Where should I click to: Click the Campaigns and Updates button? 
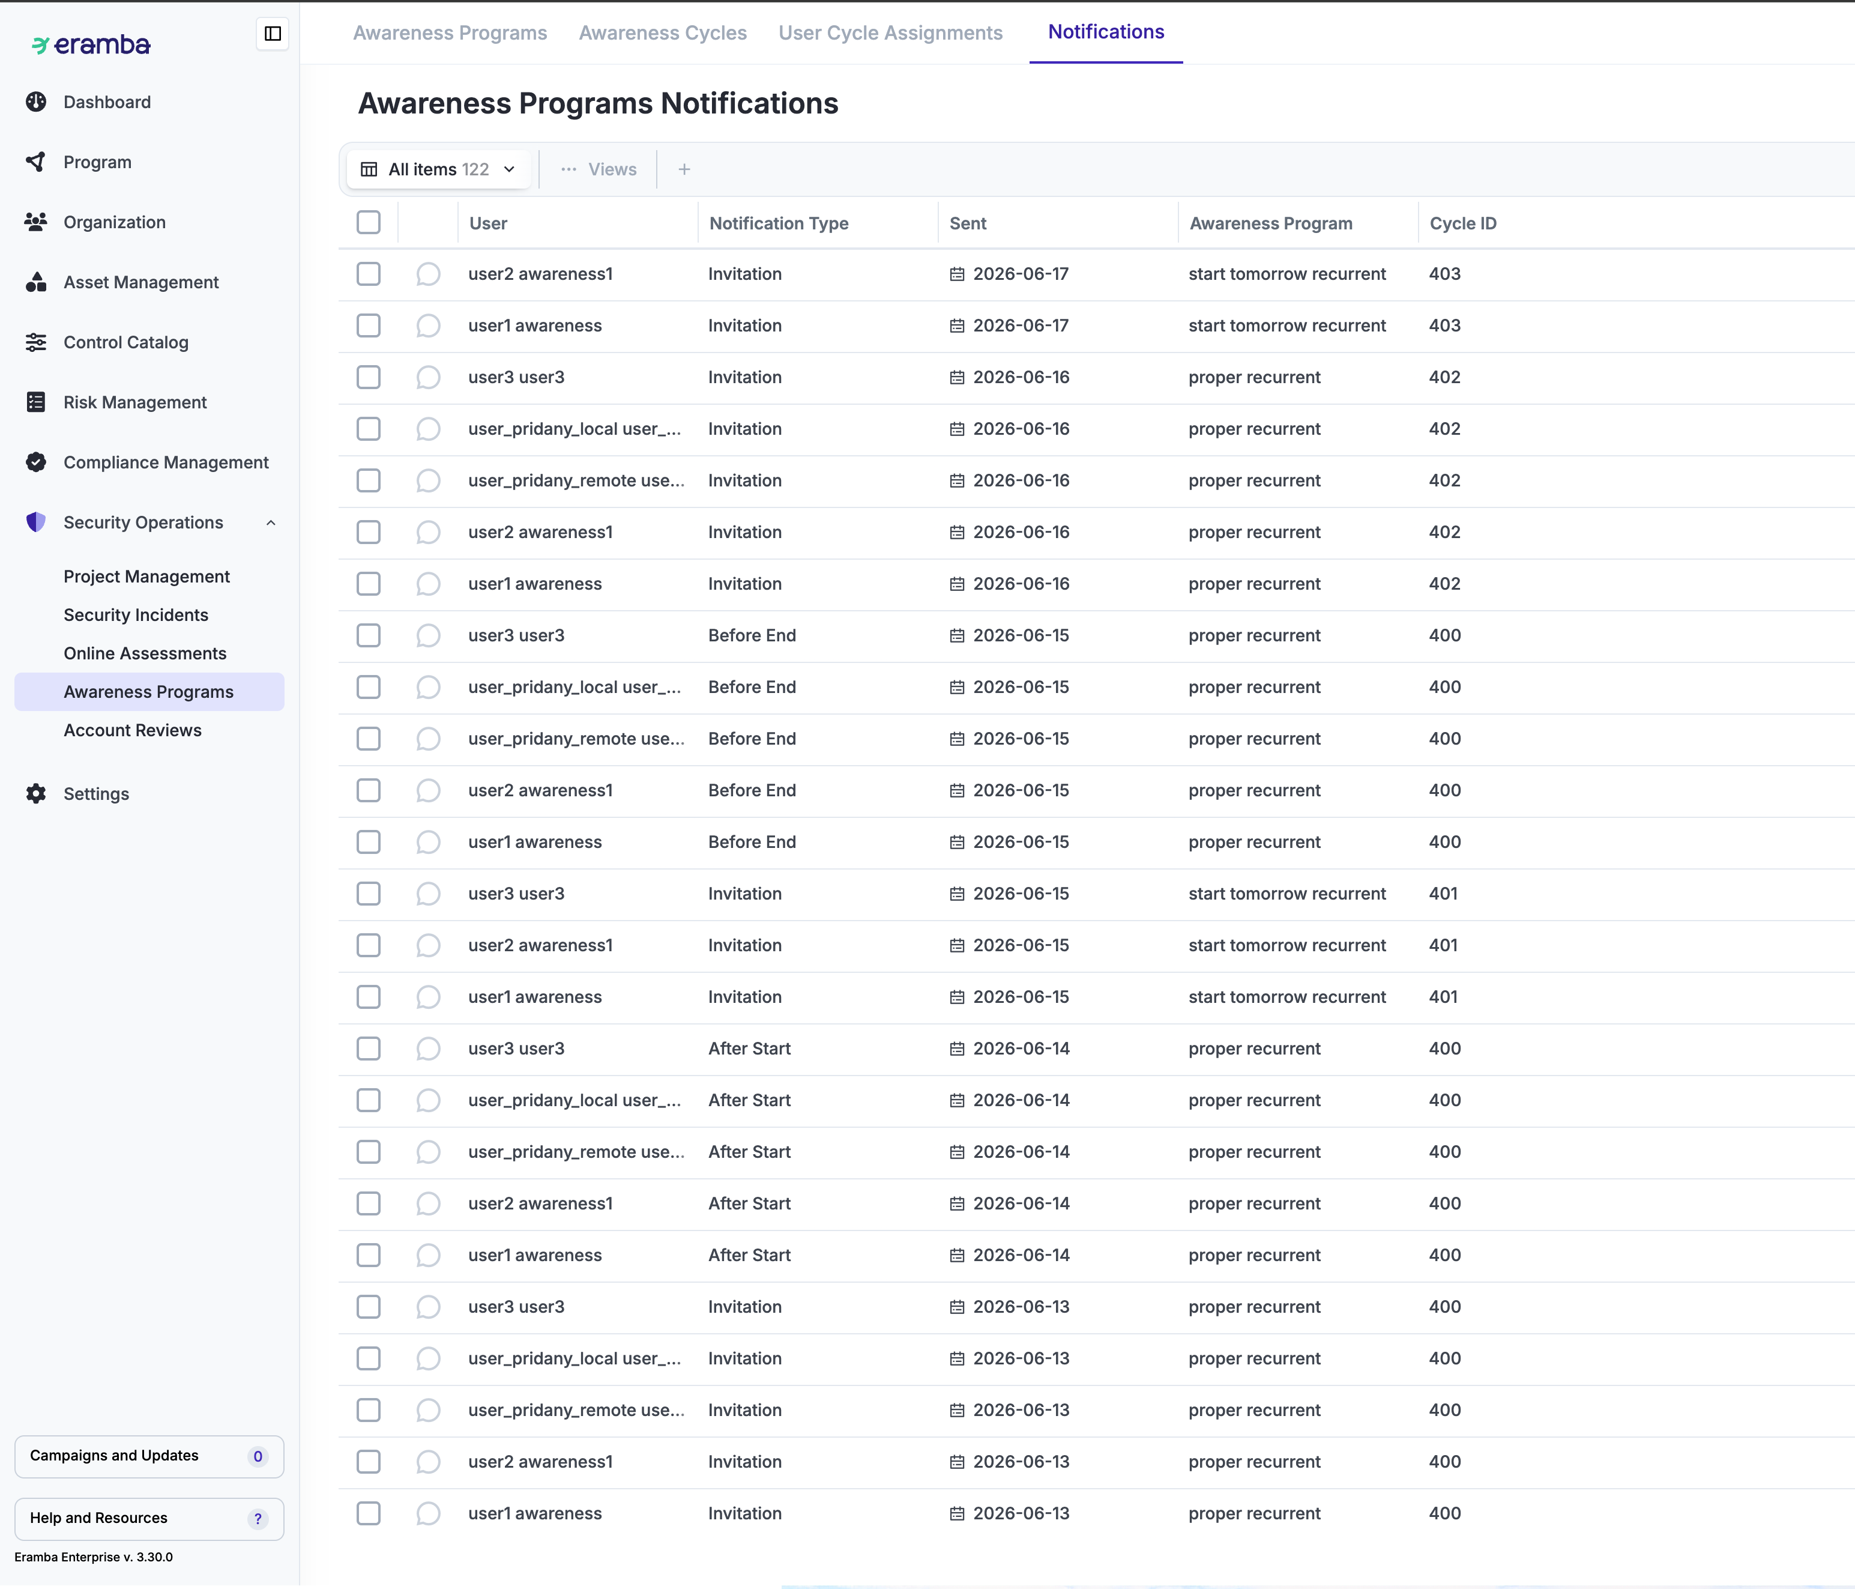pos(149,1456)
